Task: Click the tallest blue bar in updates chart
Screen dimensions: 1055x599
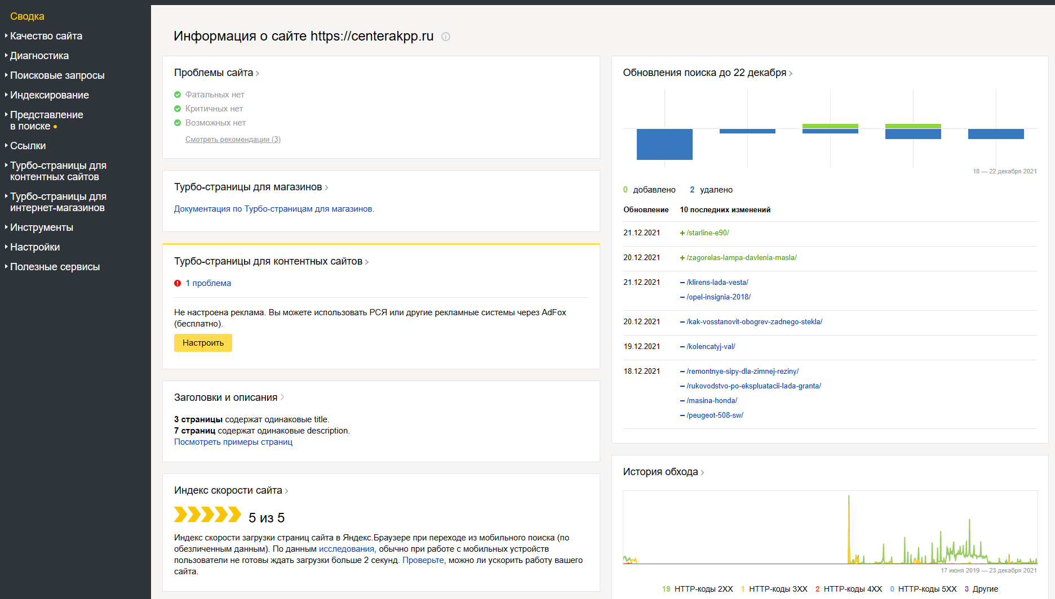Action: pos(664,144)
